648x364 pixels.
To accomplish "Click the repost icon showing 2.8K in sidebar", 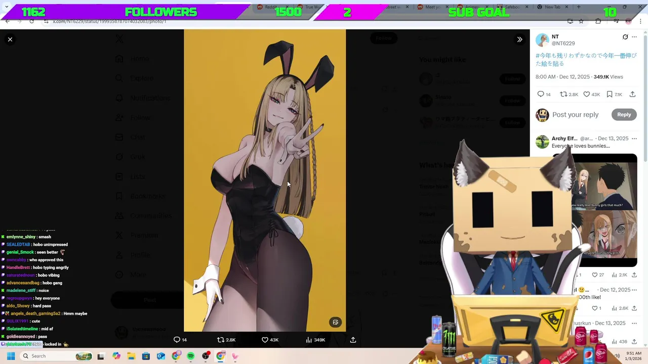I will click(x=563, y=95).
